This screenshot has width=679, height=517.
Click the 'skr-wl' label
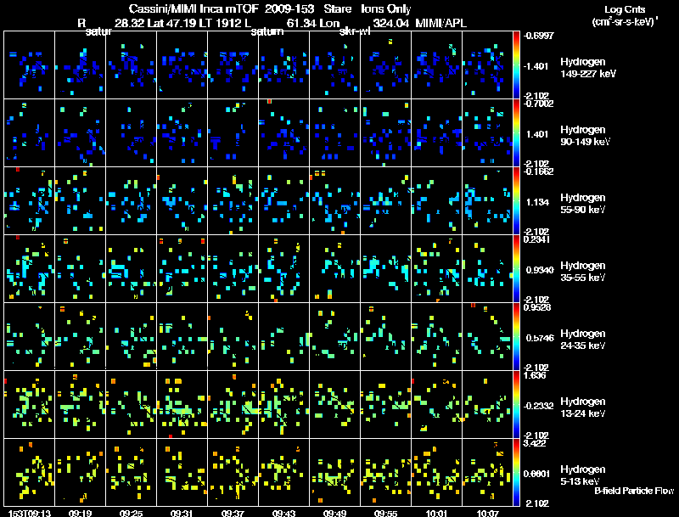[x=355, y=32]
